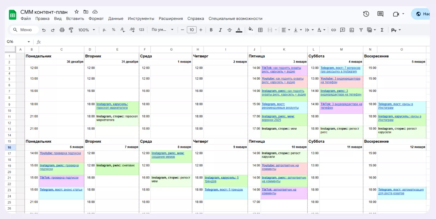Click the video call camera icon

(396, 14)
